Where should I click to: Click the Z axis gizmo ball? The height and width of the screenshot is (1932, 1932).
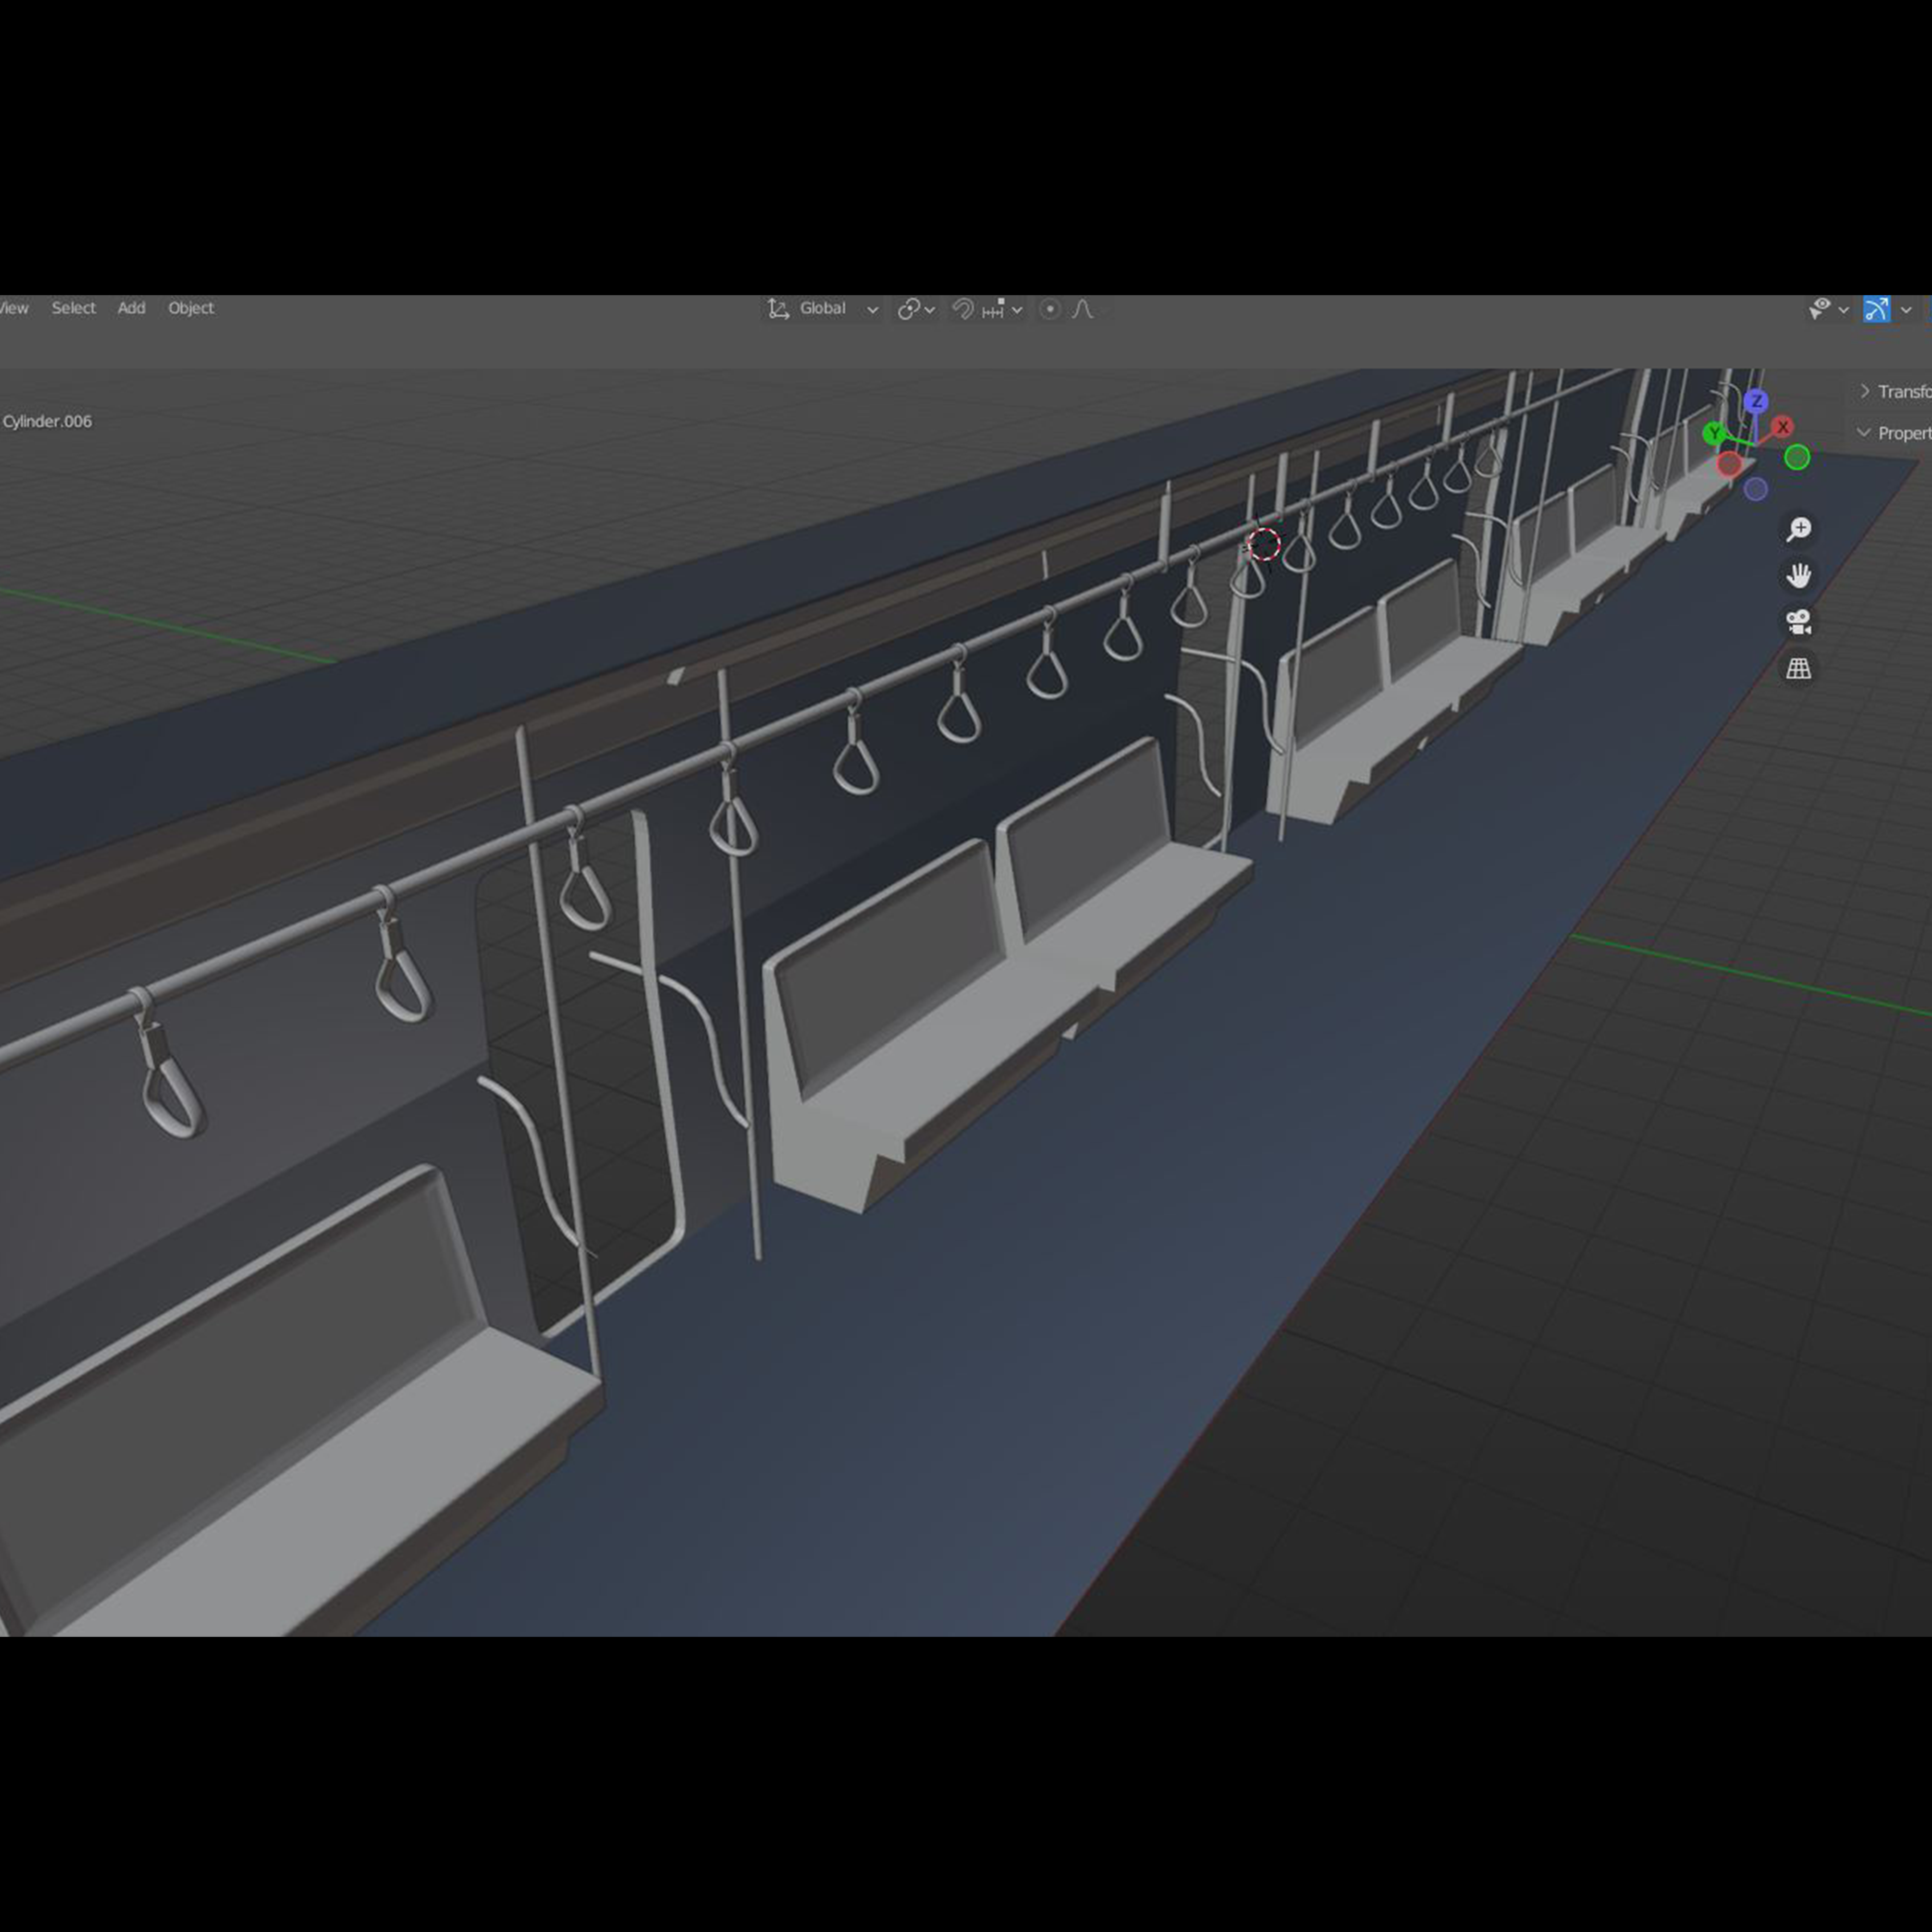(1756, 401)
